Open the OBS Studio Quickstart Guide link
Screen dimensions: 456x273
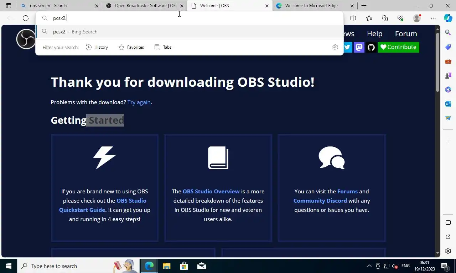point(103,205)
